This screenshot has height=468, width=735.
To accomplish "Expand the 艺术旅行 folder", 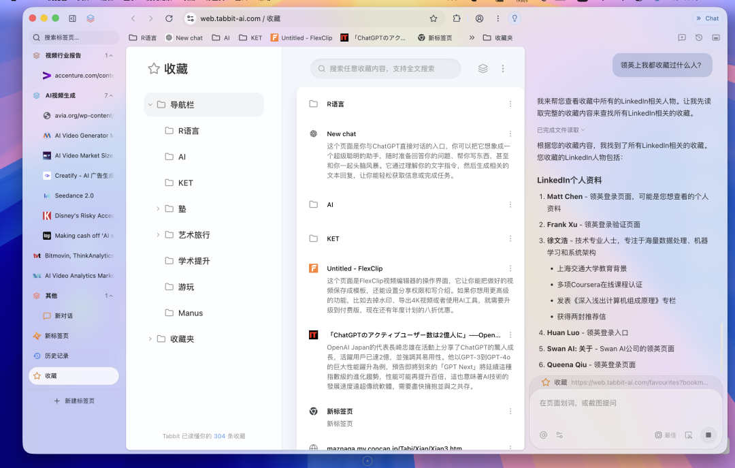I will click(x=158, y=235).
